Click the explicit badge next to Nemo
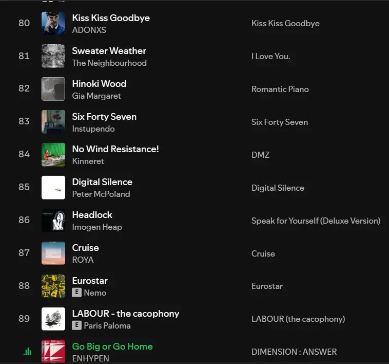The width and height of the screenshot is (389, 364). coord(77,293)
